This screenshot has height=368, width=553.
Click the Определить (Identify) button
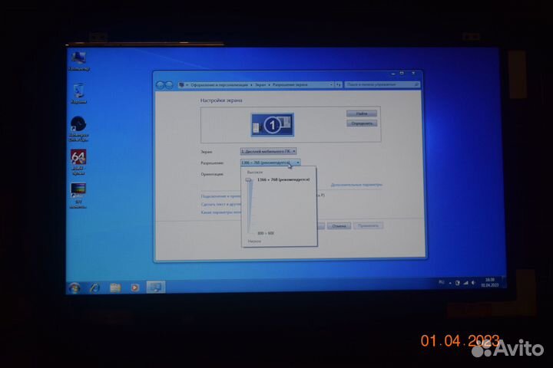361,123
